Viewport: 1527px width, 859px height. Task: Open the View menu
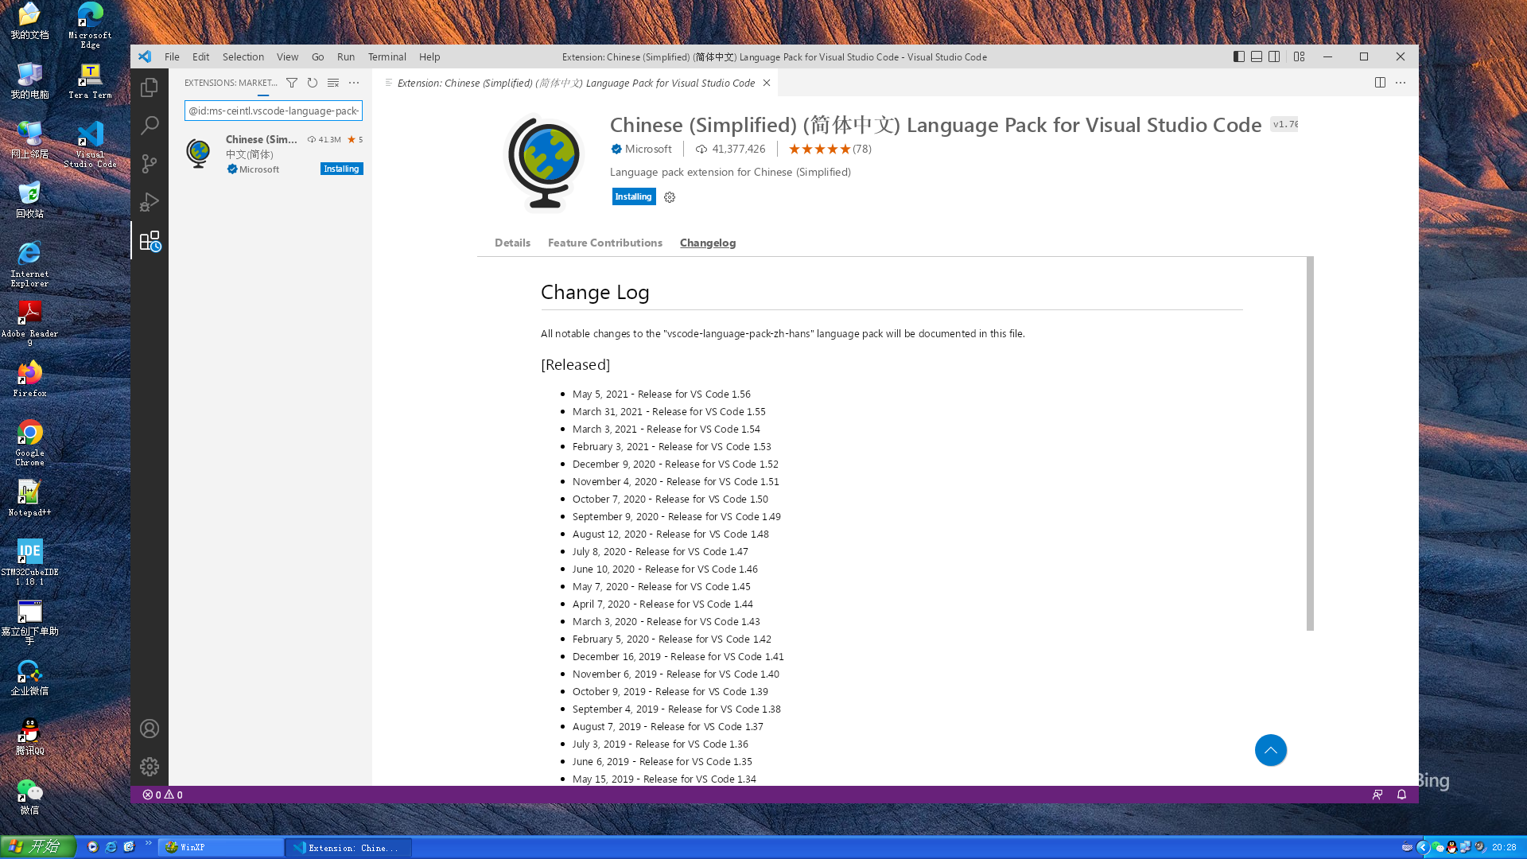(287, 56)
